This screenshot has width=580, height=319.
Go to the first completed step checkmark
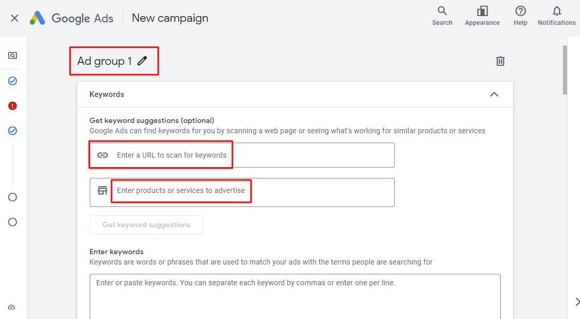pos(12,81)
